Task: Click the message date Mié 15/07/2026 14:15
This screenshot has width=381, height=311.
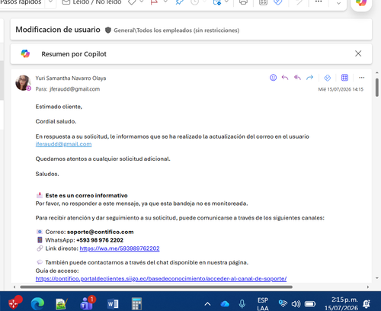Action: (341, 89)
